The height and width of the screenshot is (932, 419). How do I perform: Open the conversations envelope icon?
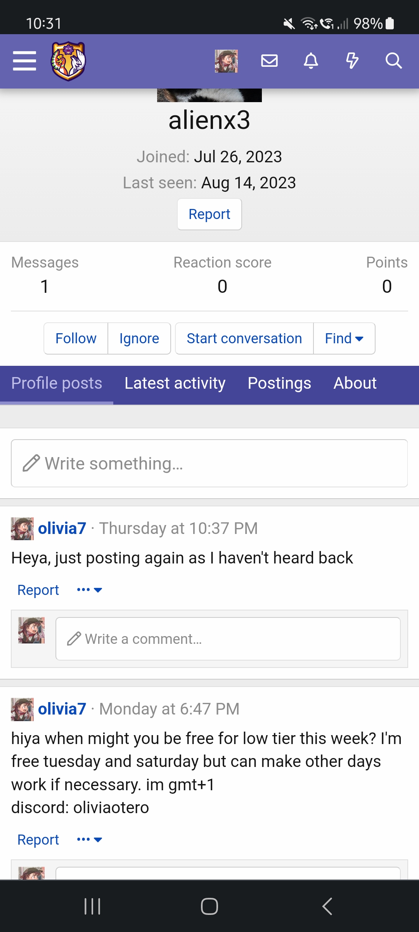[269, 61]
